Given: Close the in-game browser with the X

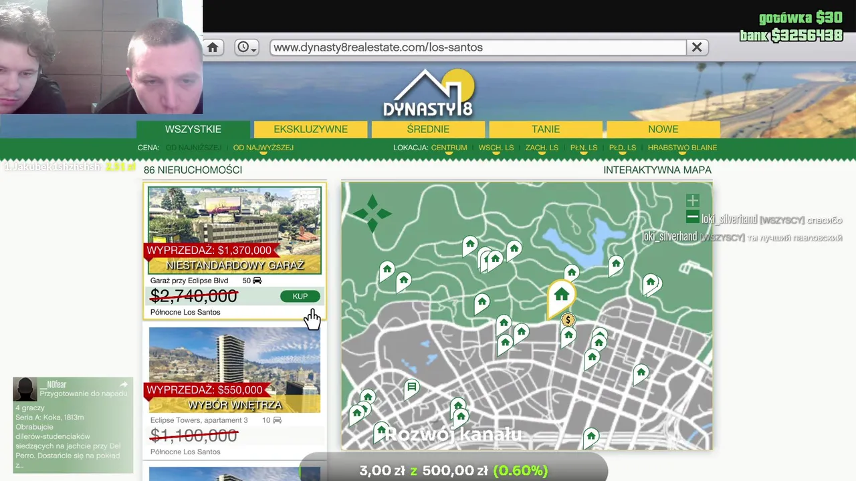Looking at the screenshot, I should [x=697, y=47].
